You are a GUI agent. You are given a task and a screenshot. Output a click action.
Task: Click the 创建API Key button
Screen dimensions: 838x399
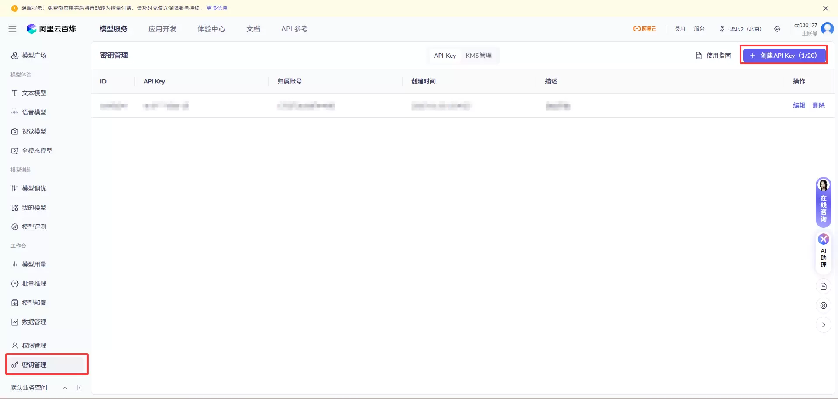point(784,55)
